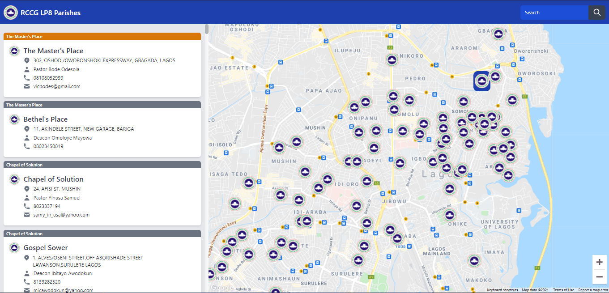Select text Deacon Omoloye Mayowa

coord(63,138)
